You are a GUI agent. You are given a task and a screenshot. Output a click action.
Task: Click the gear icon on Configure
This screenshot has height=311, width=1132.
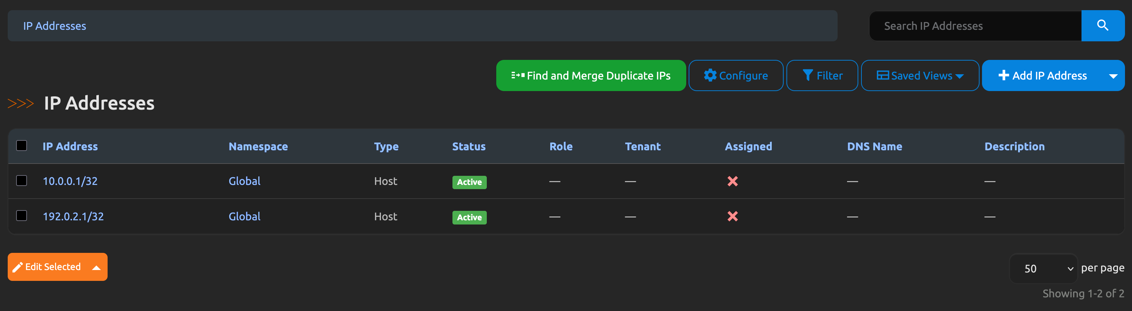(710, 76)
